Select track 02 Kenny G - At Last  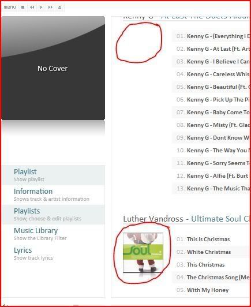(x=211, y=48)
